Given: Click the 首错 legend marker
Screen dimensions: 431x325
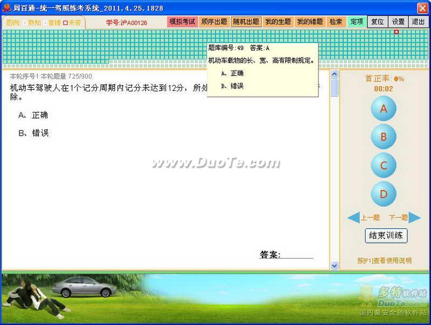Looking at the screenshot, I should pyautogui.click(x=45, y=23).
